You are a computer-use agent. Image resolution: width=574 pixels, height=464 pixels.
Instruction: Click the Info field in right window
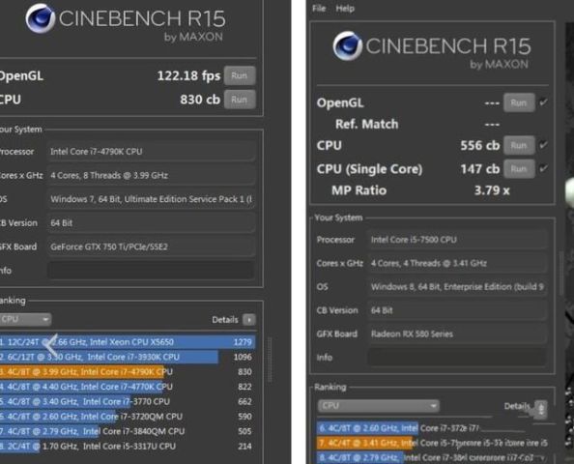(457, 357)
